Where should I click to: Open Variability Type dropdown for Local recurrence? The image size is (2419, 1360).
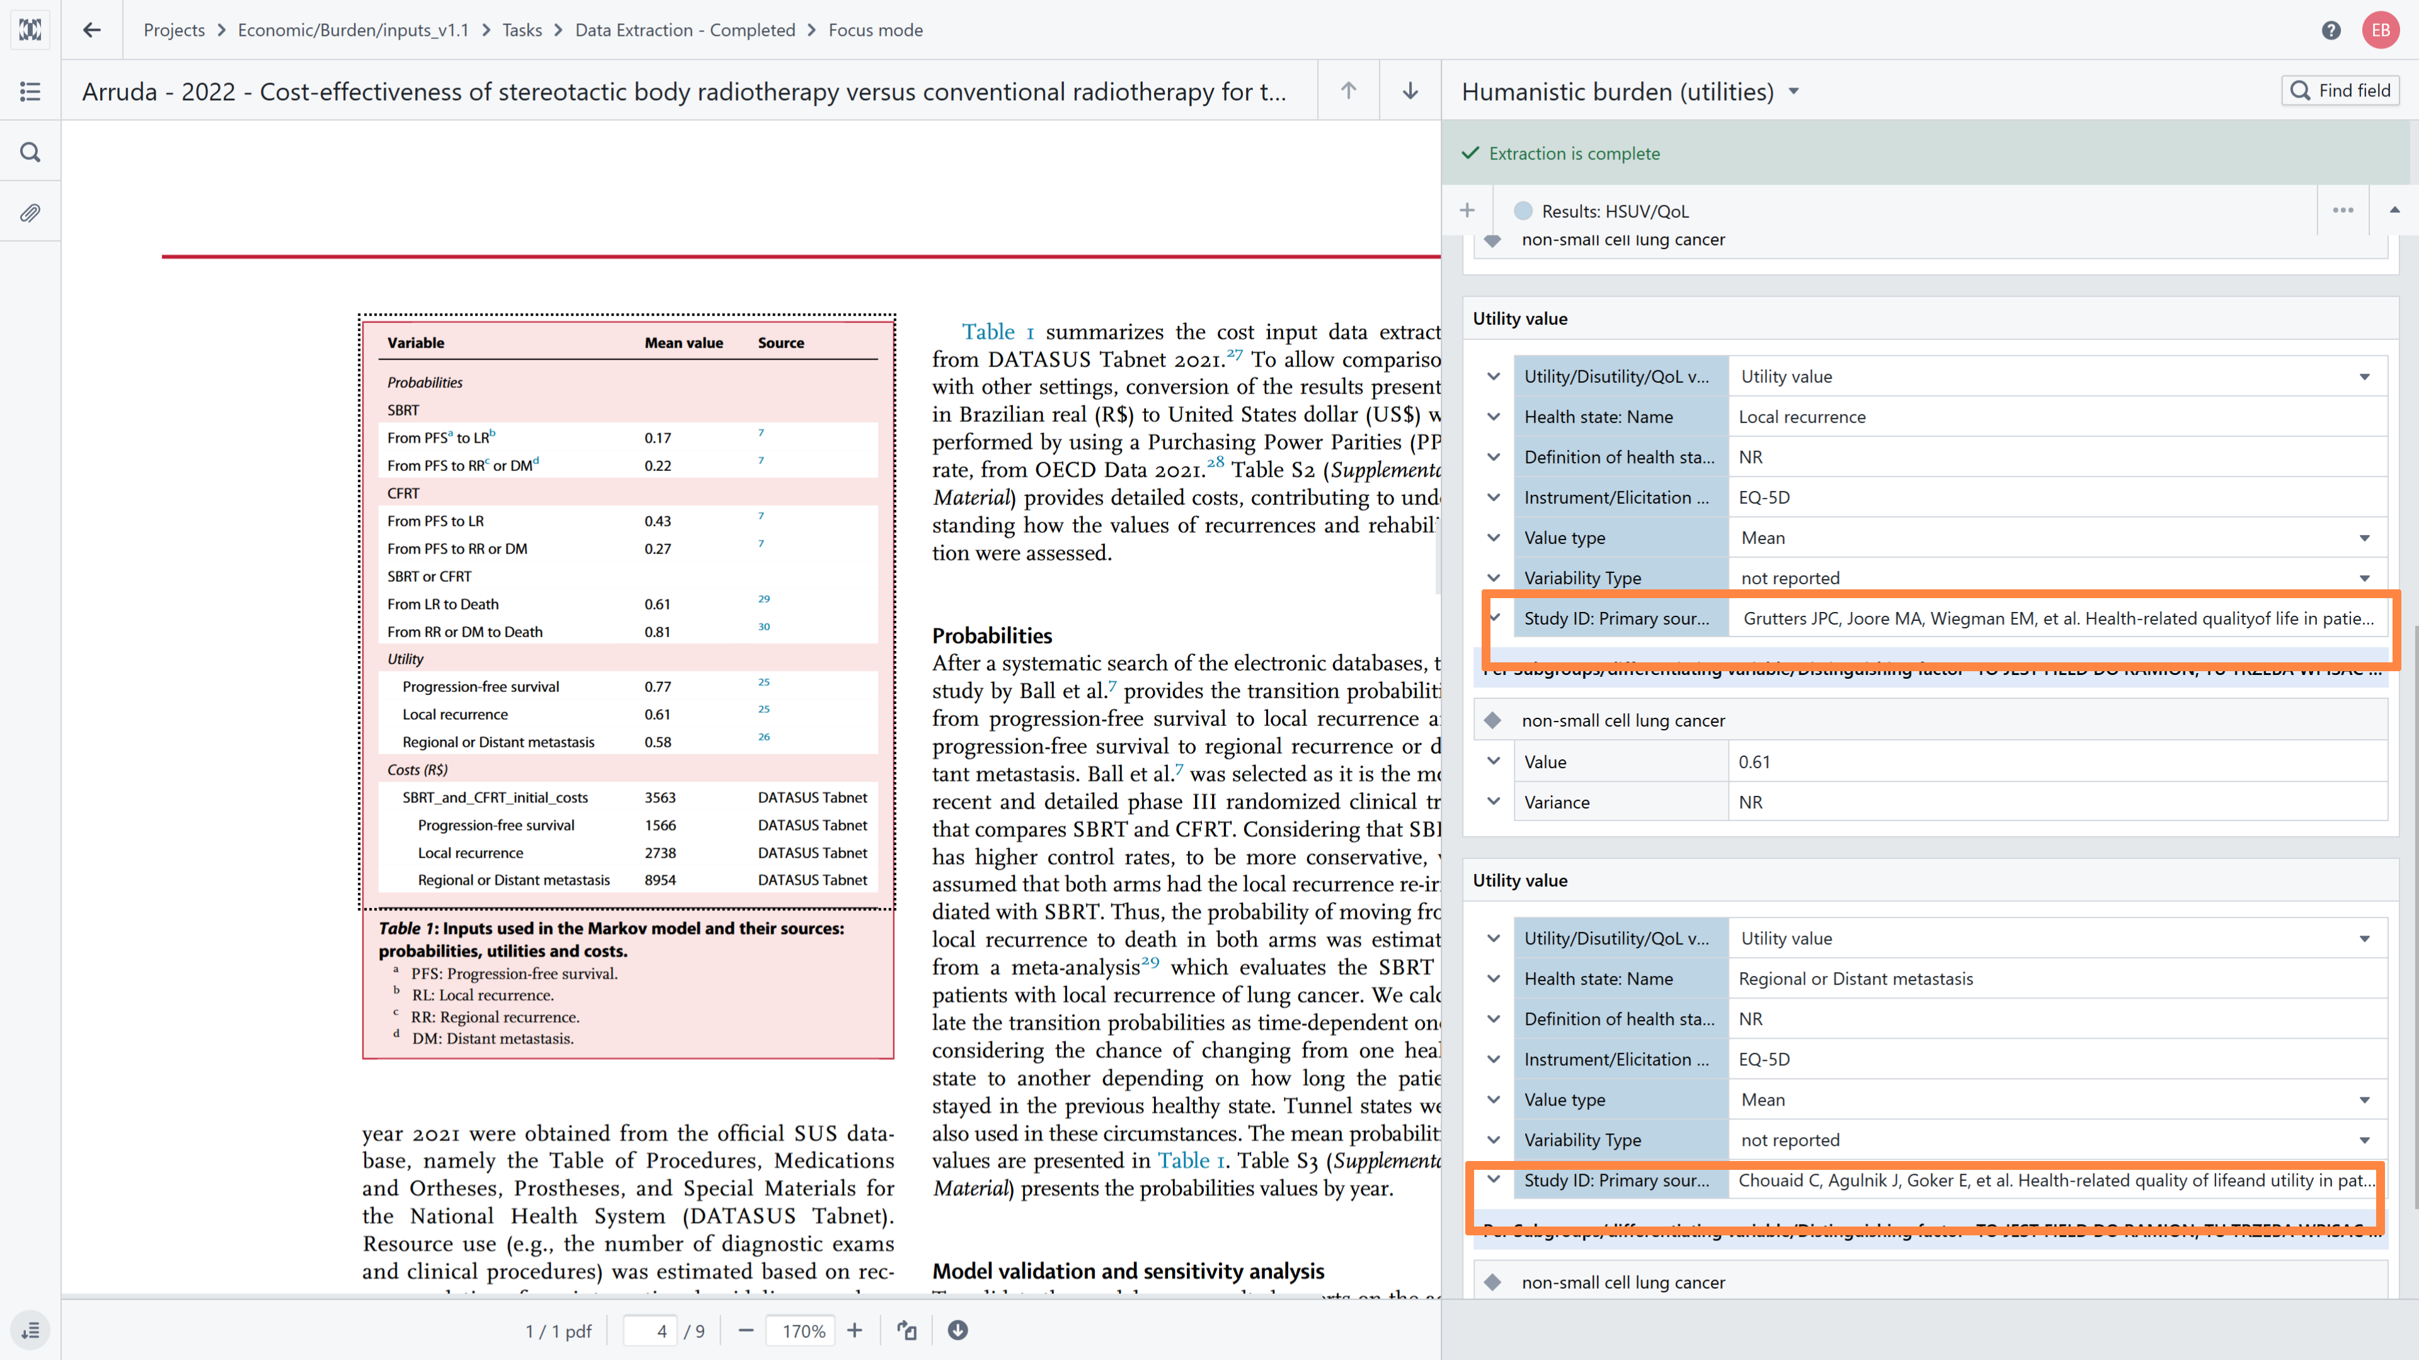2059,578
